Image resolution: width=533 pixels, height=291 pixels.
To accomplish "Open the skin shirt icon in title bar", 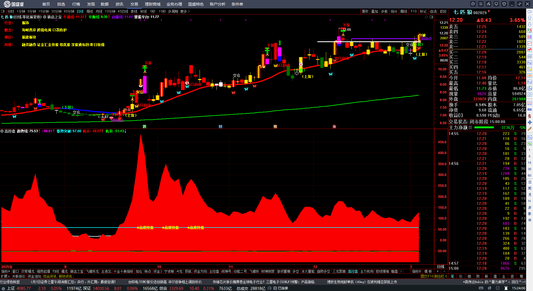I will tap(504, 4).
